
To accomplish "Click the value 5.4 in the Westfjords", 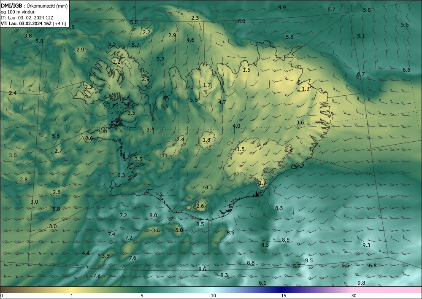I will pyautogui.click(x=92, y=74).
